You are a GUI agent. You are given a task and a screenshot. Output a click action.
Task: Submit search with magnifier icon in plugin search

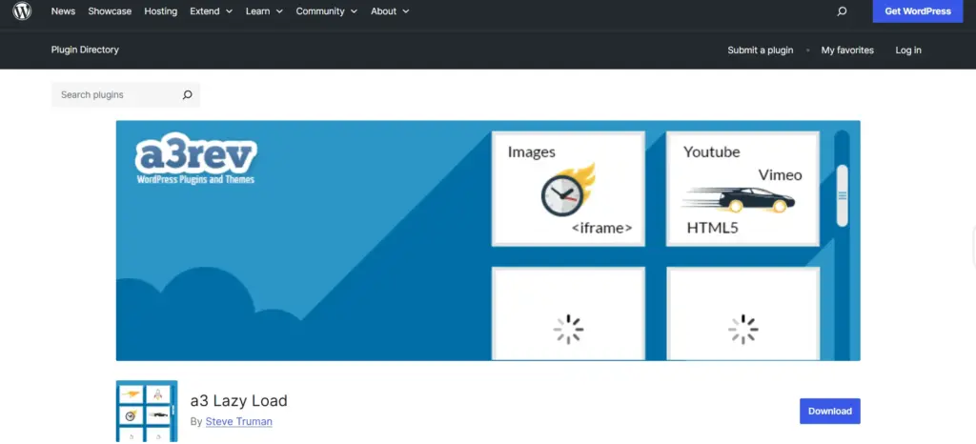[x=188, y=95]
